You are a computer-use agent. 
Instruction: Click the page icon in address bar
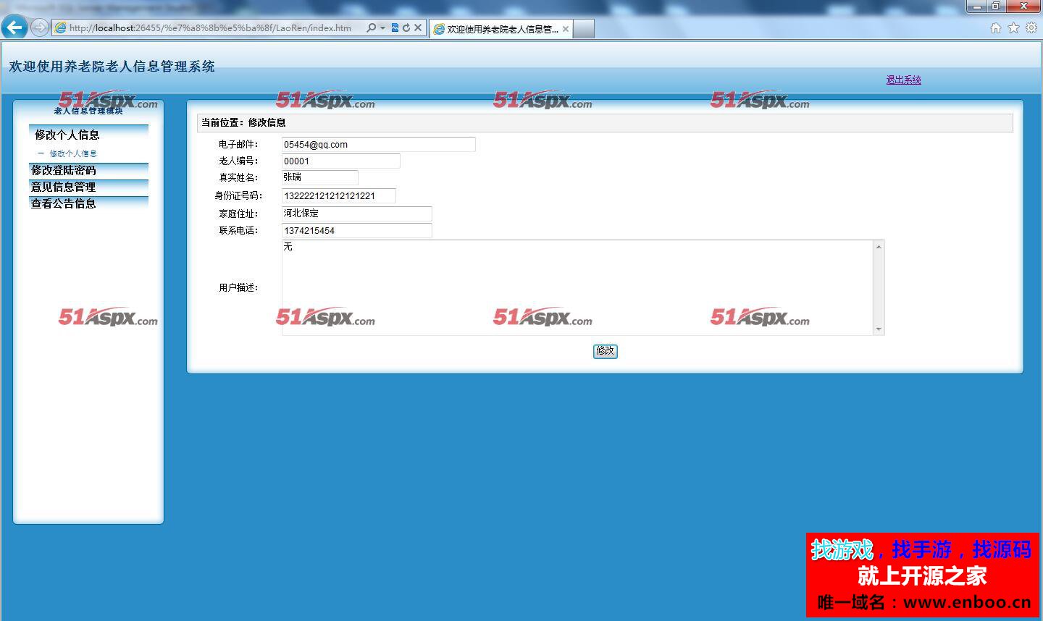click(61, 28)
